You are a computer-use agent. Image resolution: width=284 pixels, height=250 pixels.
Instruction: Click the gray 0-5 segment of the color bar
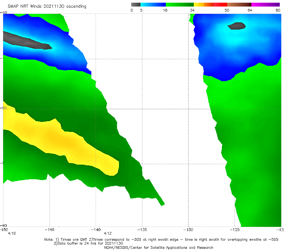coord(136,5)
